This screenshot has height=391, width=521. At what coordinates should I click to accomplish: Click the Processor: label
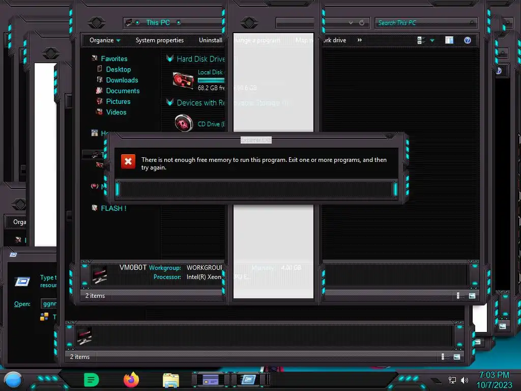tap(167, 277)
